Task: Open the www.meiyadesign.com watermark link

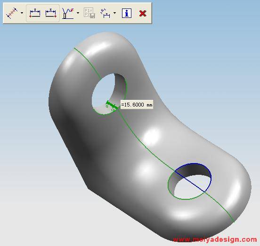Action: 215,239
